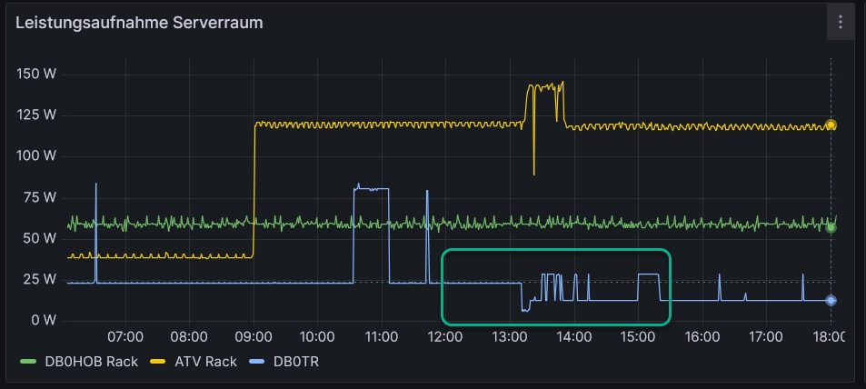Toggle DB0TR series in legend
This screenshot has height=389, width=866.
click(x=296, y=362)
